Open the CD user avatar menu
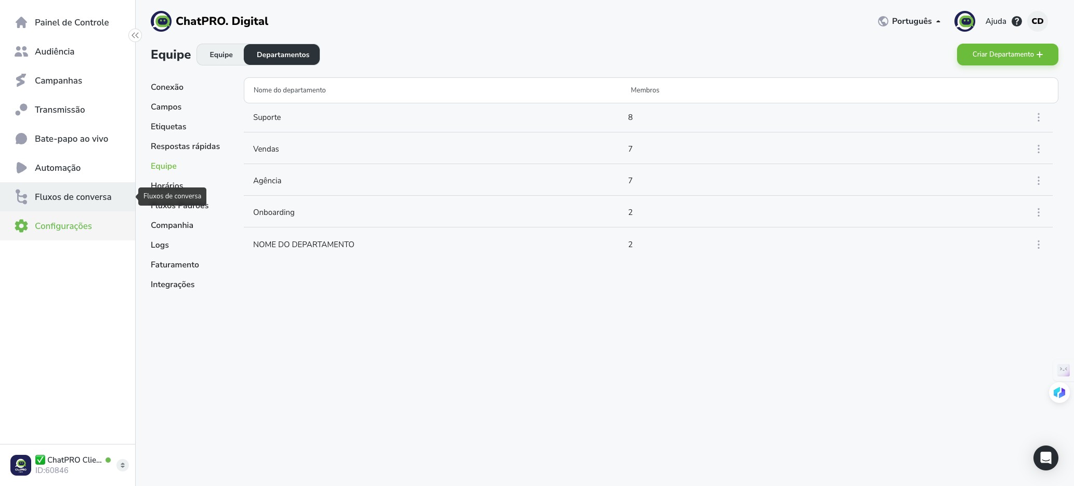The width and height of the screenshot is (1074, 486). coord(1038,21)
